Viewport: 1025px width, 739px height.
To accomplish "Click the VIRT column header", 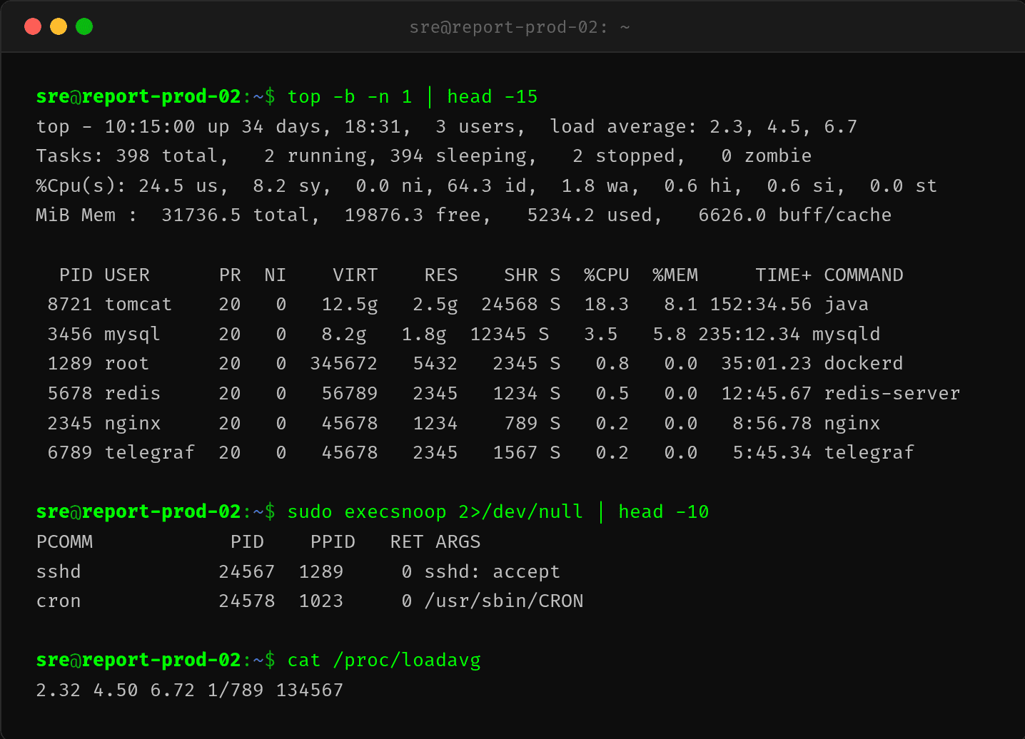I will (355, 275).
